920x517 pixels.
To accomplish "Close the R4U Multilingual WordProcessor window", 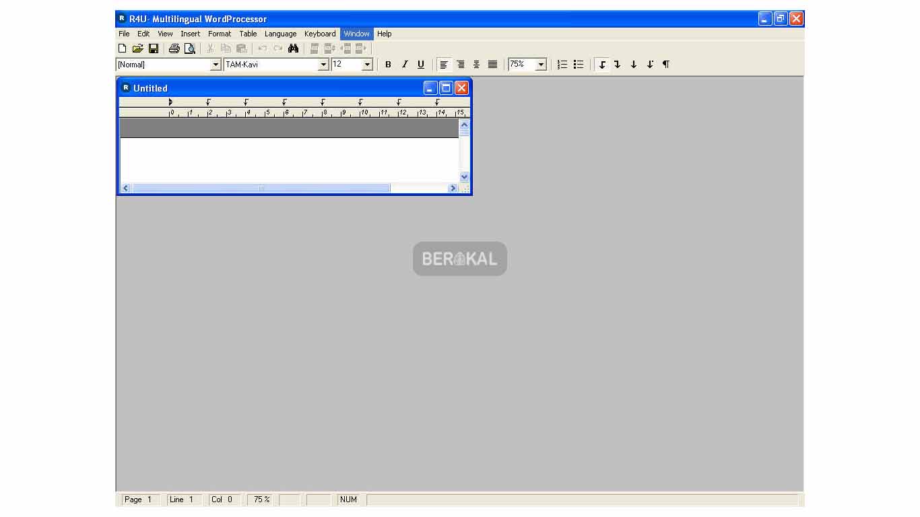I will (x=796, y=19).
